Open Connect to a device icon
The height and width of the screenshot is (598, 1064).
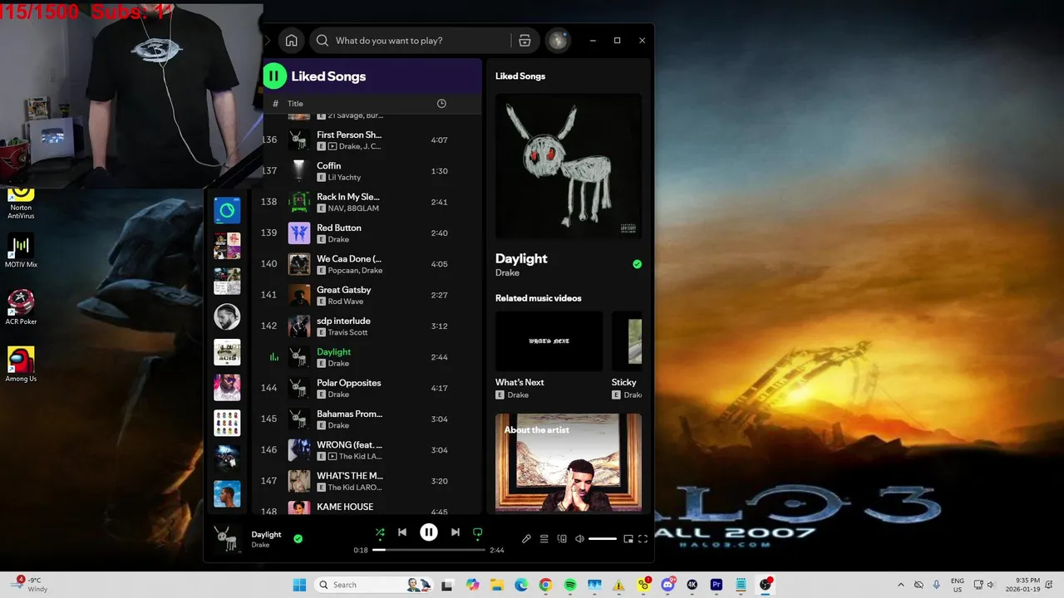pyautogui.click(x=562, y=539)
